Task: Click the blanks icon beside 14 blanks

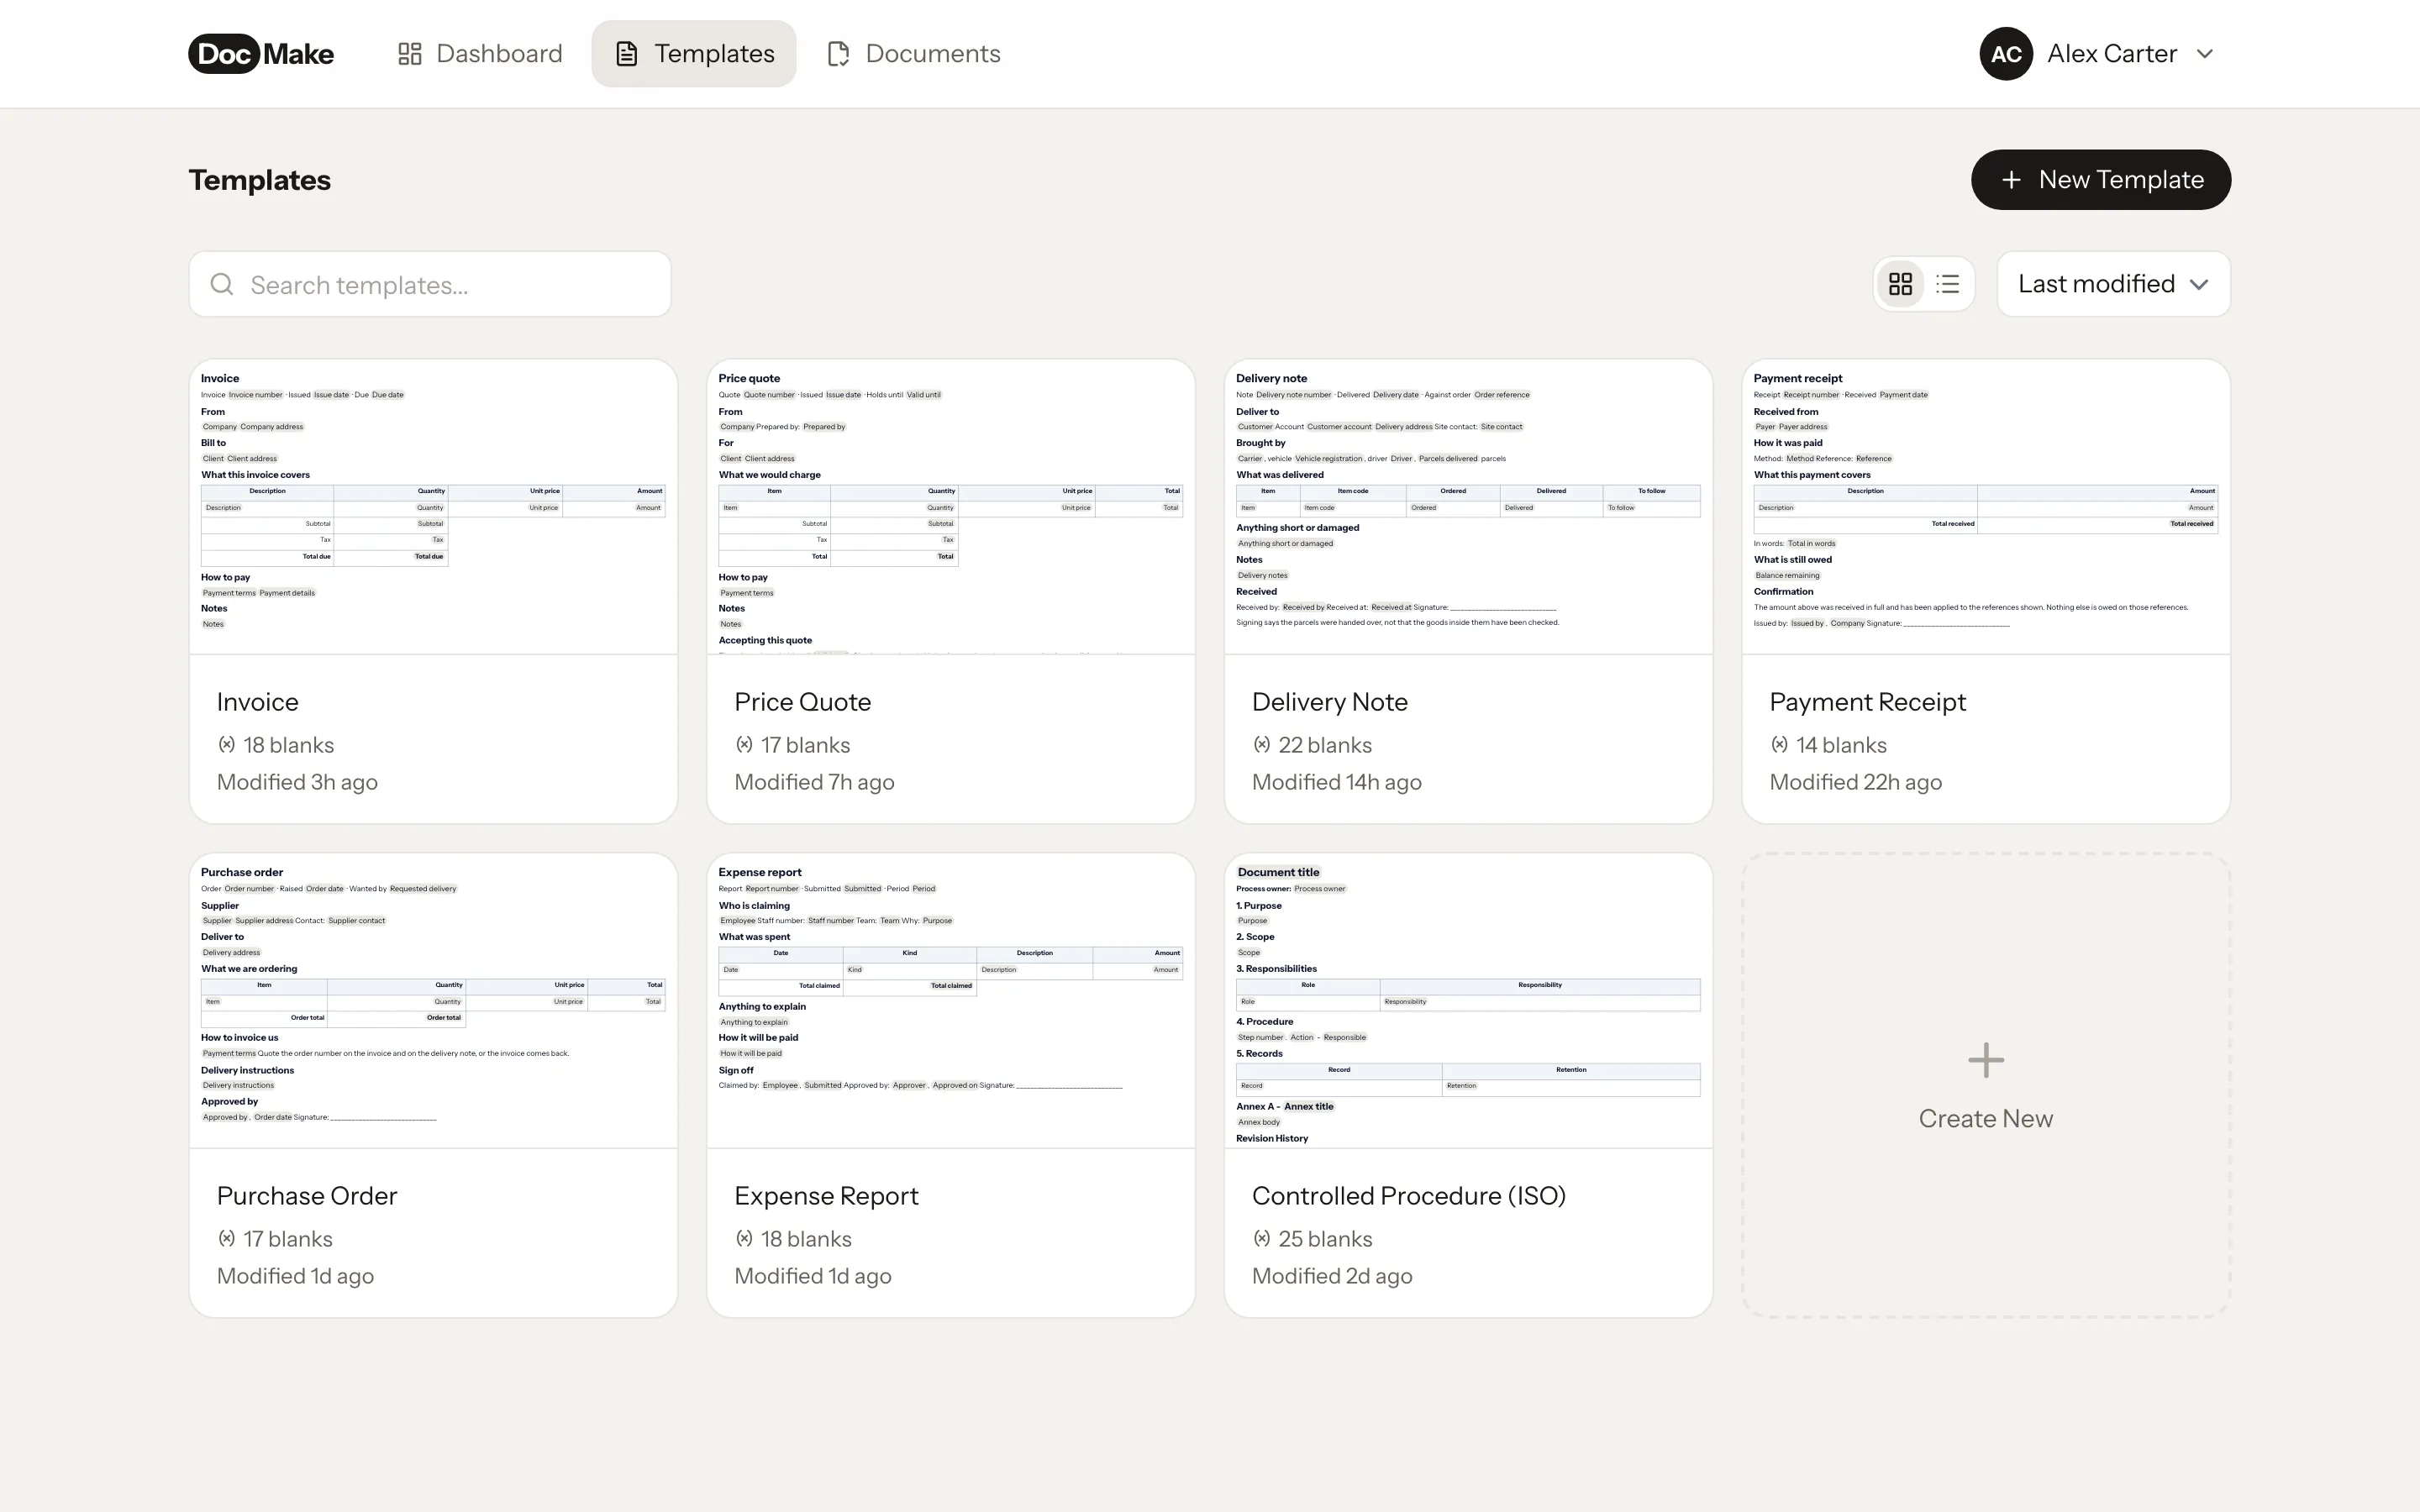Action: tap(1779, 744)
